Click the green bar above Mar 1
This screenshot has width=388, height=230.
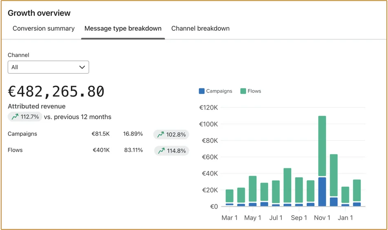pos(229,196)
